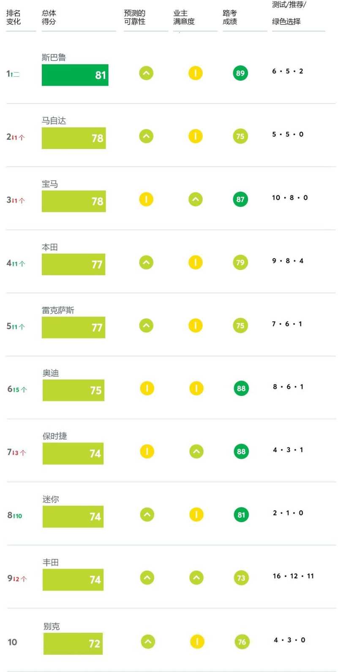Image resolution: width=338 pixels, height=672 pixels.
Task: Open the 雷克萨斯 brand link
Action: click(x=58, y=310)
